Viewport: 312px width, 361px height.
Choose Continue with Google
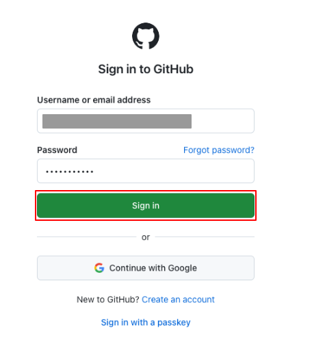tap(146, 268)
